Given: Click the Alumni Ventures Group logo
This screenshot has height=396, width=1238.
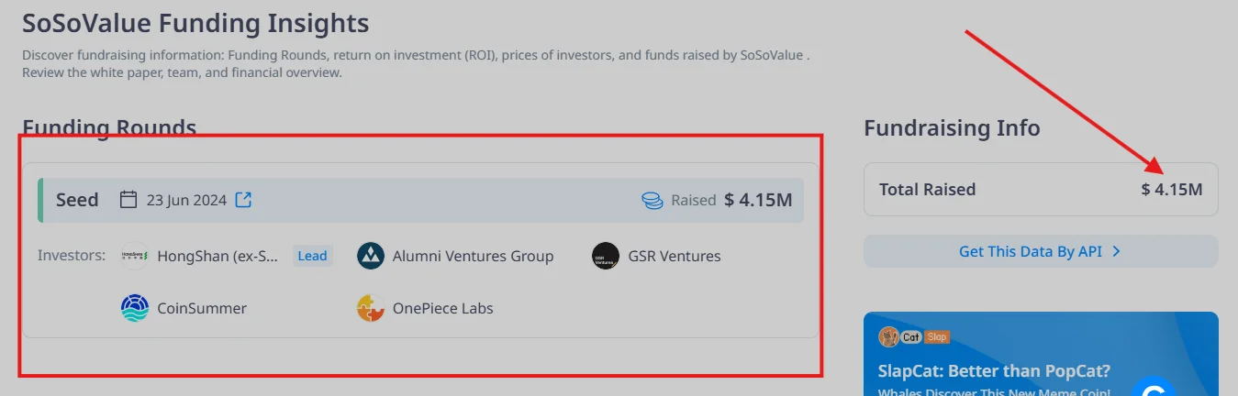Looking at the screenshot, I should click(x=371, y=256).
